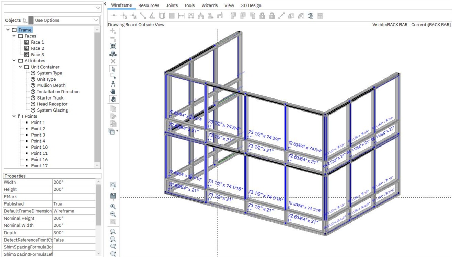Switch to the 3D Design tab

pos(251,5)
